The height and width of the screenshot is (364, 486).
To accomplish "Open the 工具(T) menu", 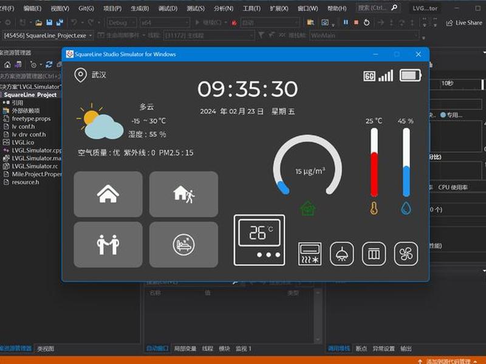I will [x=252, y=8].
